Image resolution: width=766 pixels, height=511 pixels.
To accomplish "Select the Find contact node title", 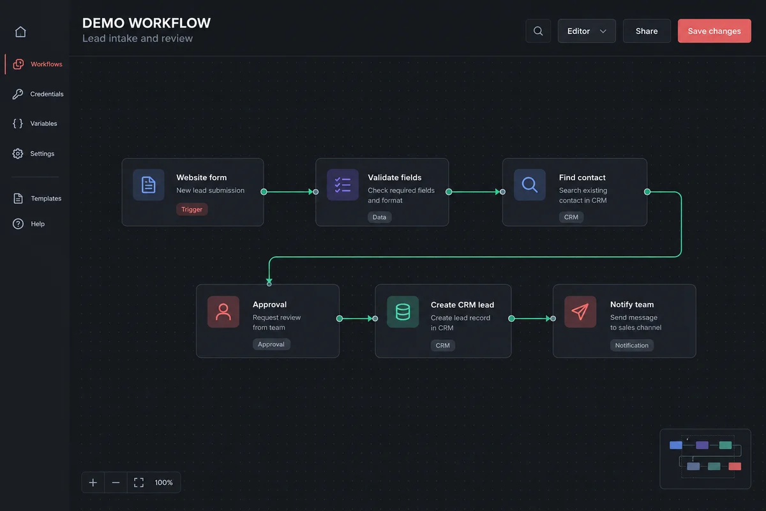I will (x=582, y=178).
